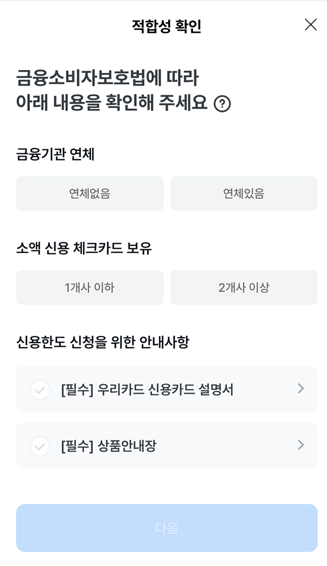Viewport: 327px width, 566px height.
Task: Choose 2개사 이상 for card holdings
Action: 244,287
